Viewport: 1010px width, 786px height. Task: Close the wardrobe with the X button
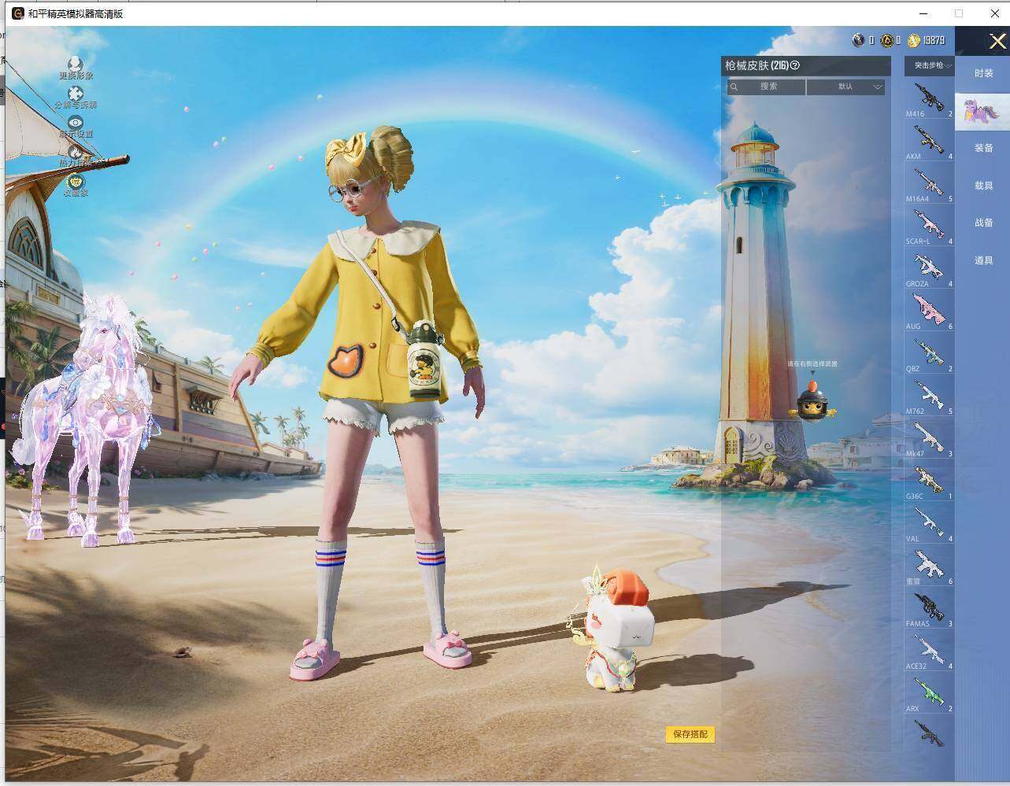point(997,42)
